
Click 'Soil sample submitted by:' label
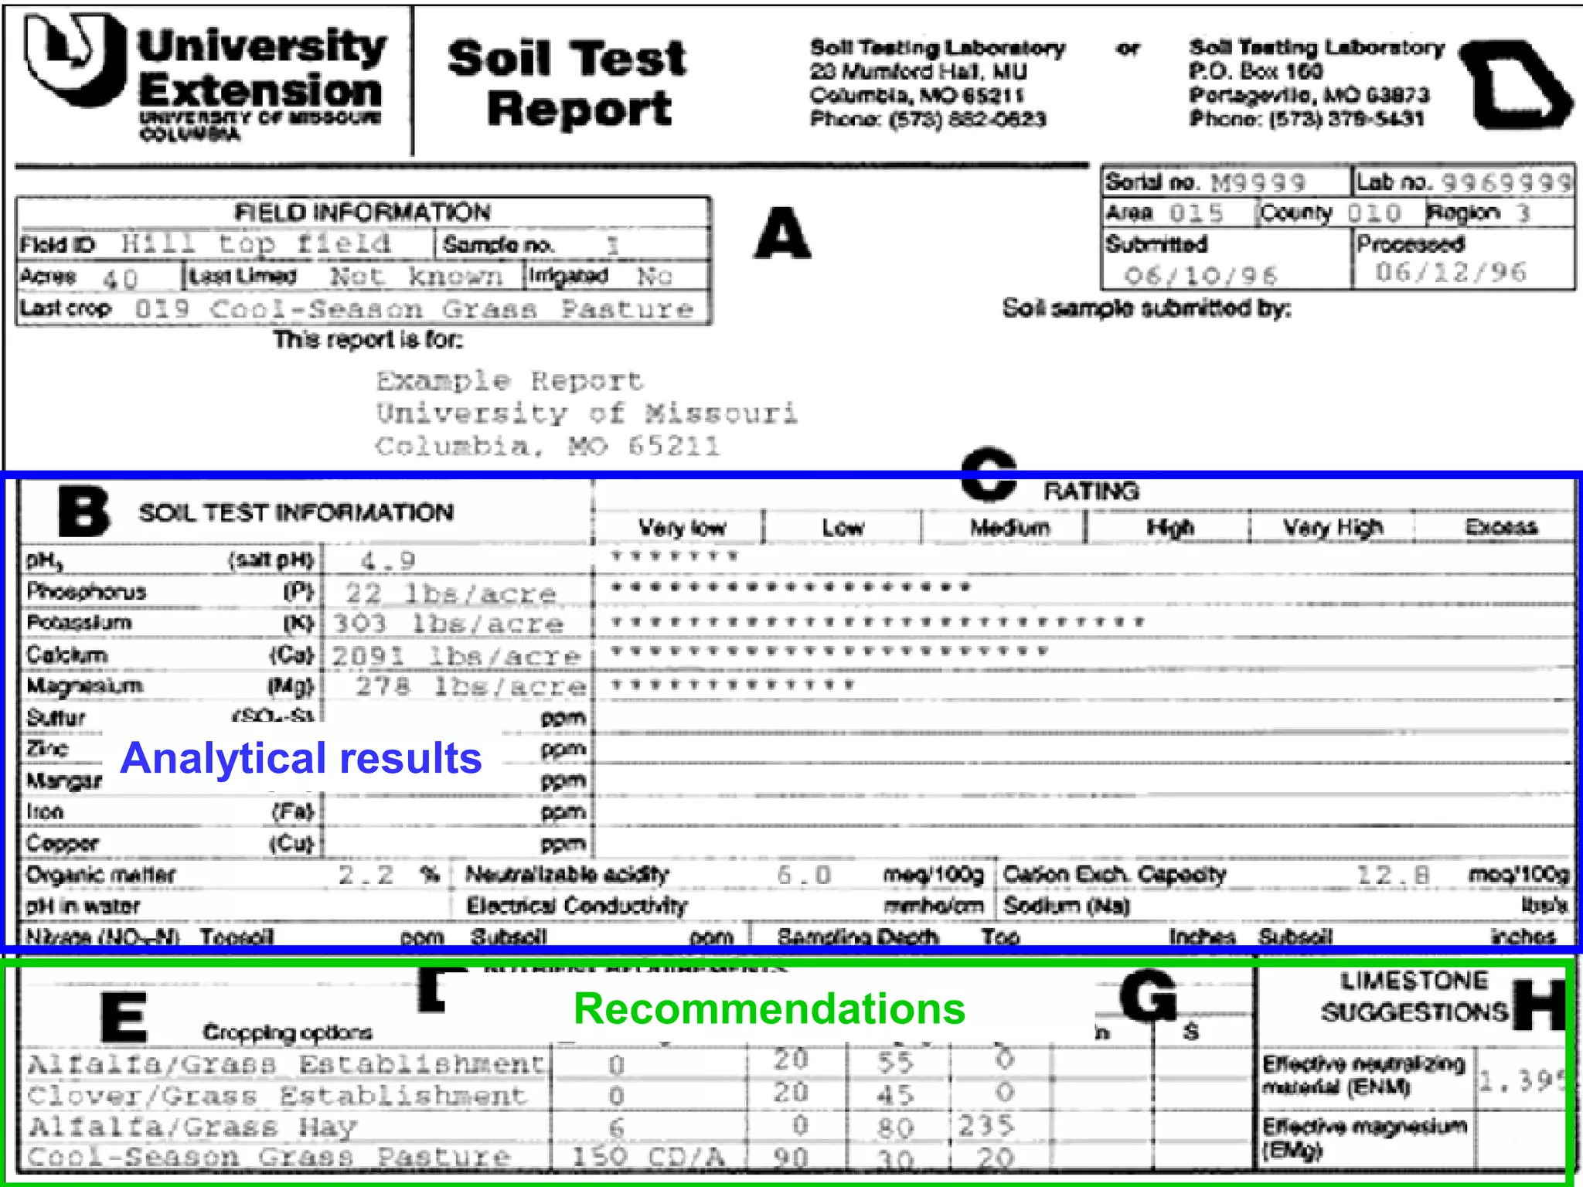(1146, 308)
